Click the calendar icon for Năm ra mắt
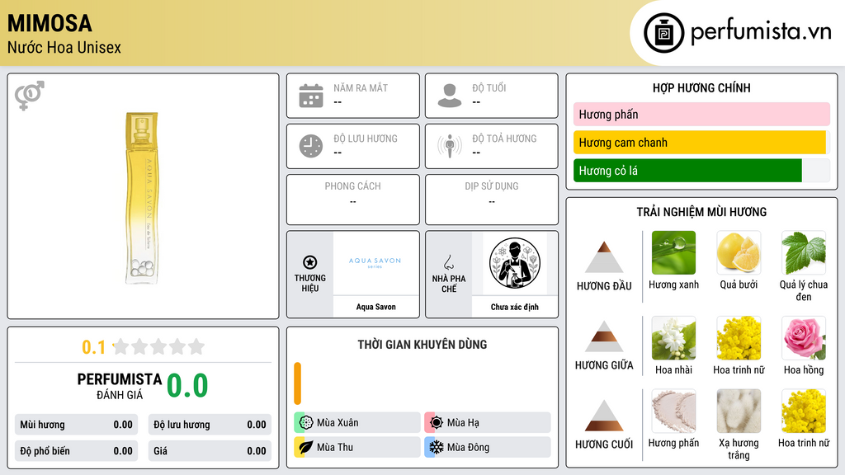 pyautogui.click(x=311, y=96)
